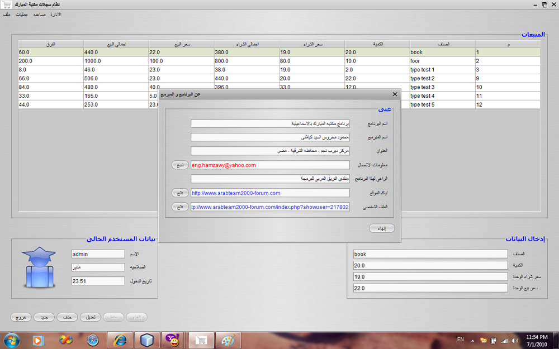
Task: Click the blue 3D cube taskbar icon
Action: (146, 341)
